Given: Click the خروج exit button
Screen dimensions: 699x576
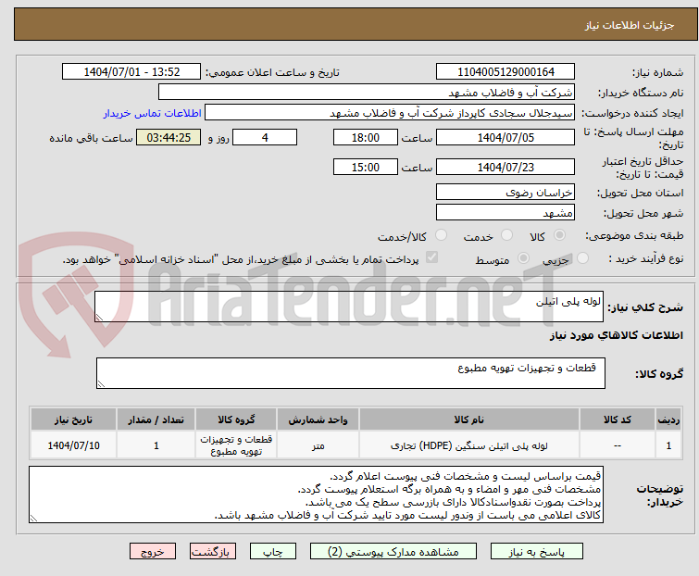Looking at the screenshot, I should [153, 552].
